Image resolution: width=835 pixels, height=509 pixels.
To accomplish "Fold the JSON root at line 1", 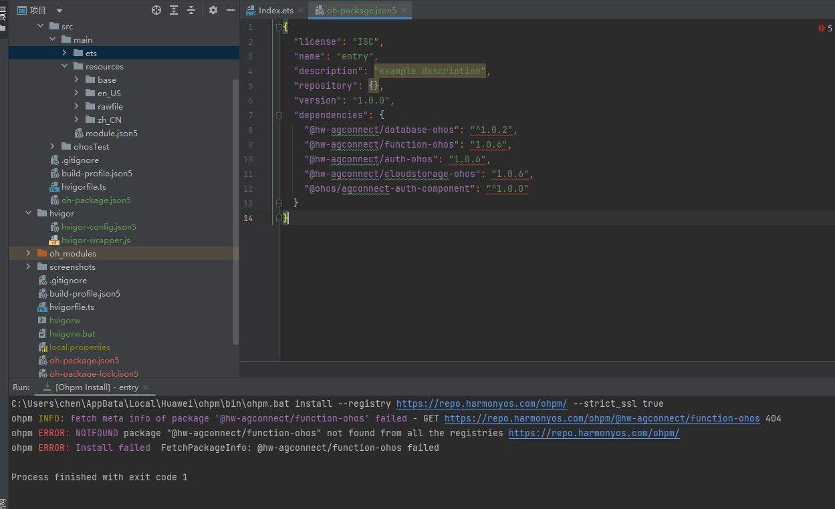I will (279, 27).
